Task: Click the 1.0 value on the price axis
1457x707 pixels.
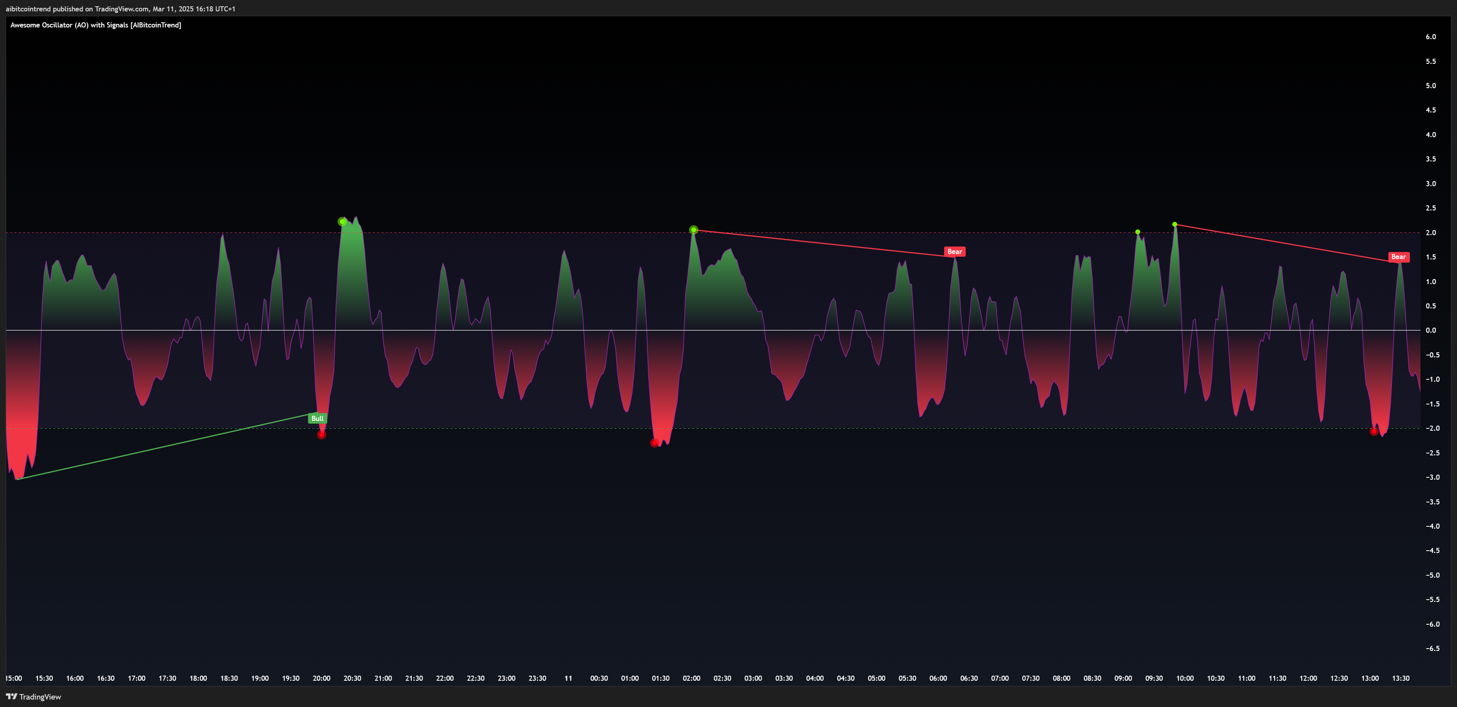Action: tap(1430, 282)
